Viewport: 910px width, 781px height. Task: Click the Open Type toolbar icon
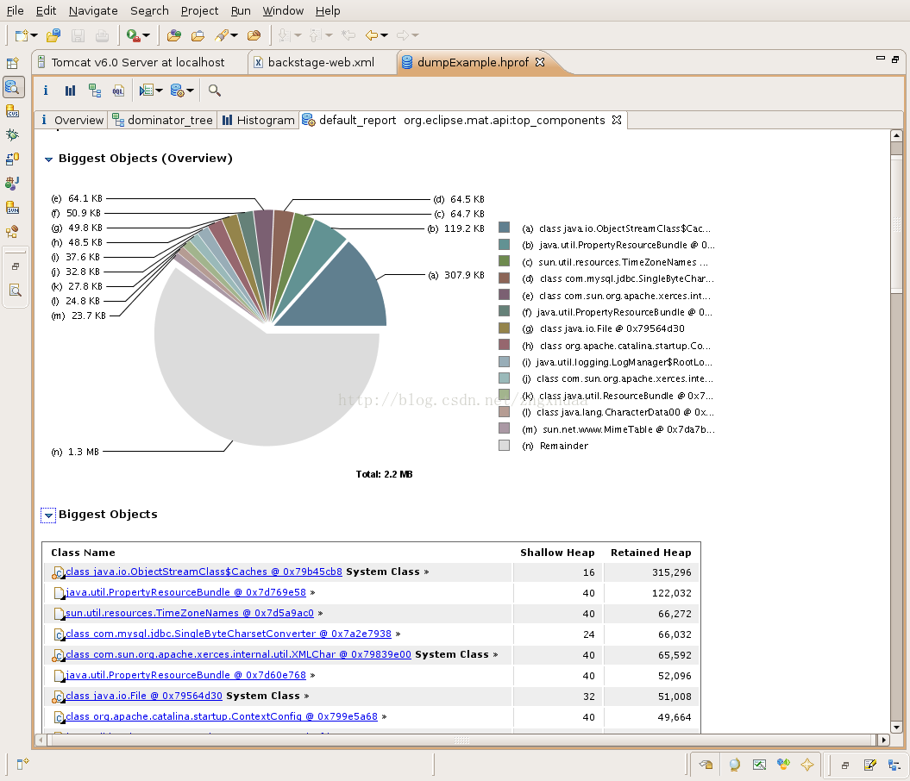point(173,36)
